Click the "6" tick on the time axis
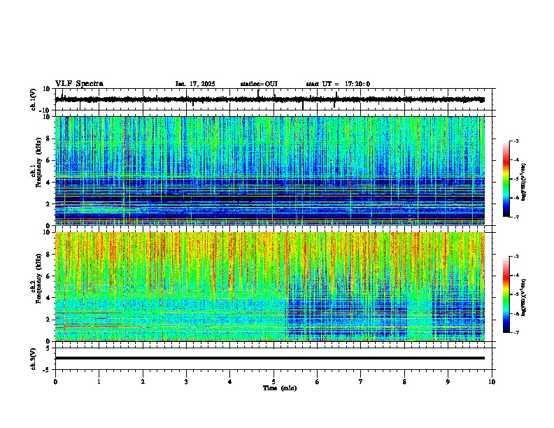Viewport: 554px width, 428px height. [318, 382]
